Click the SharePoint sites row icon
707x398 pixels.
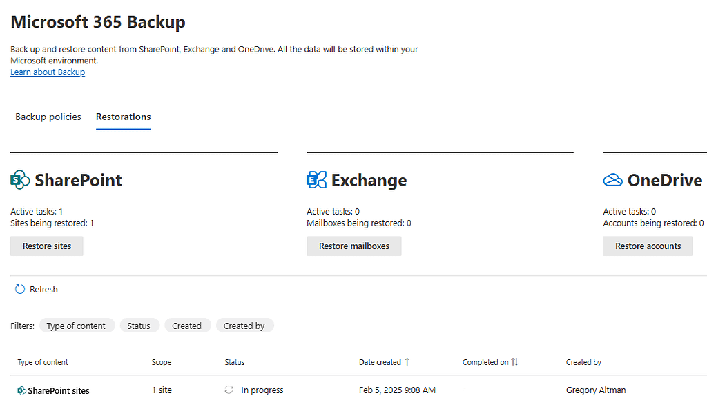click(x=21, y=391)
